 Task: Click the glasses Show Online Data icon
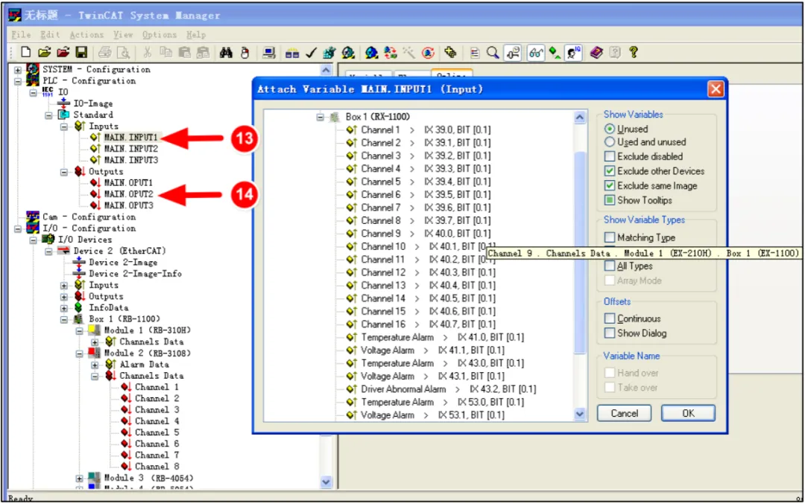(x=535, y=53)
